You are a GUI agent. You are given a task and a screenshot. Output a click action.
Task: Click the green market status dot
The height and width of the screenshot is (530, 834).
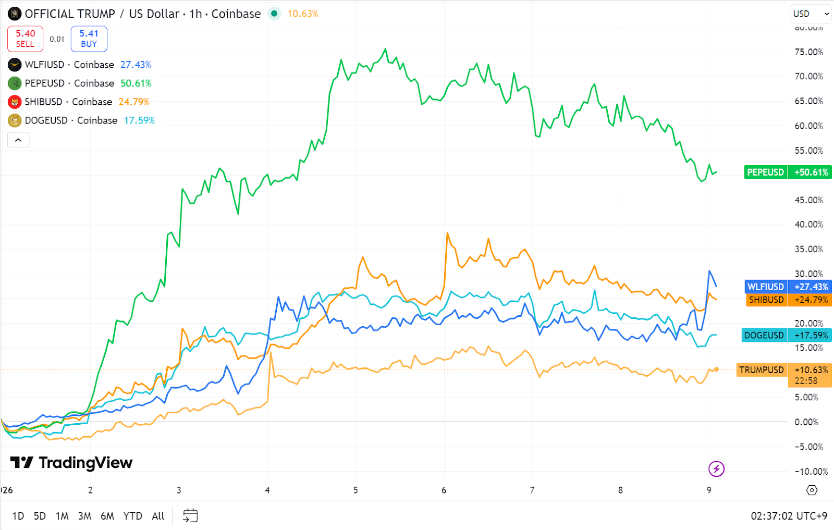coord(274,14)
